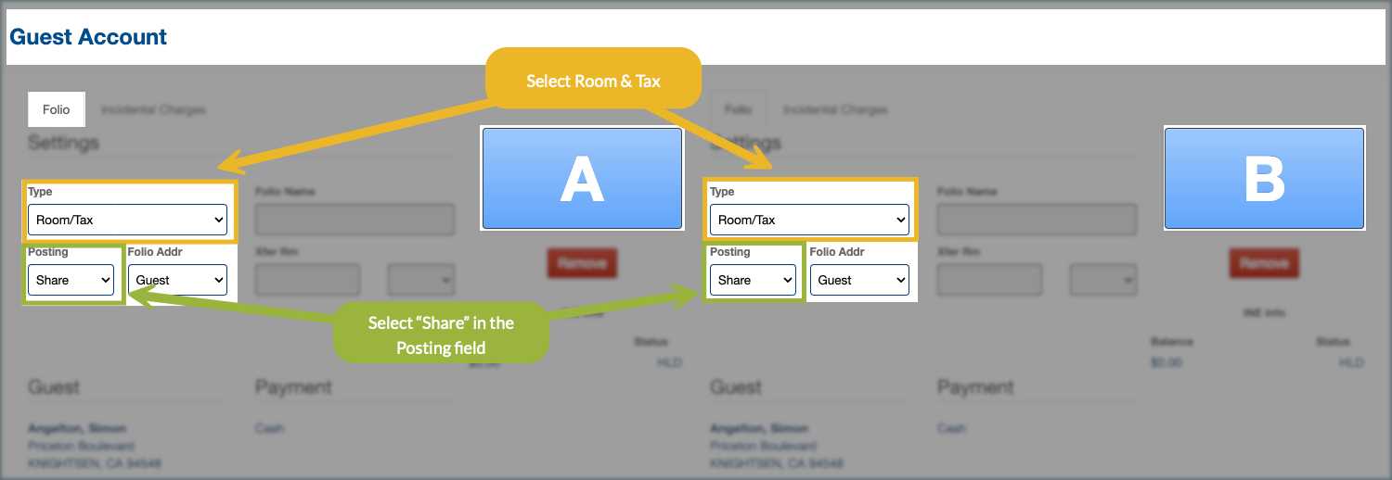Switch to the Folio tab in folio A
Image resolution: width=1392 pixels, height=480 pixels.
[x=57, y=109]
